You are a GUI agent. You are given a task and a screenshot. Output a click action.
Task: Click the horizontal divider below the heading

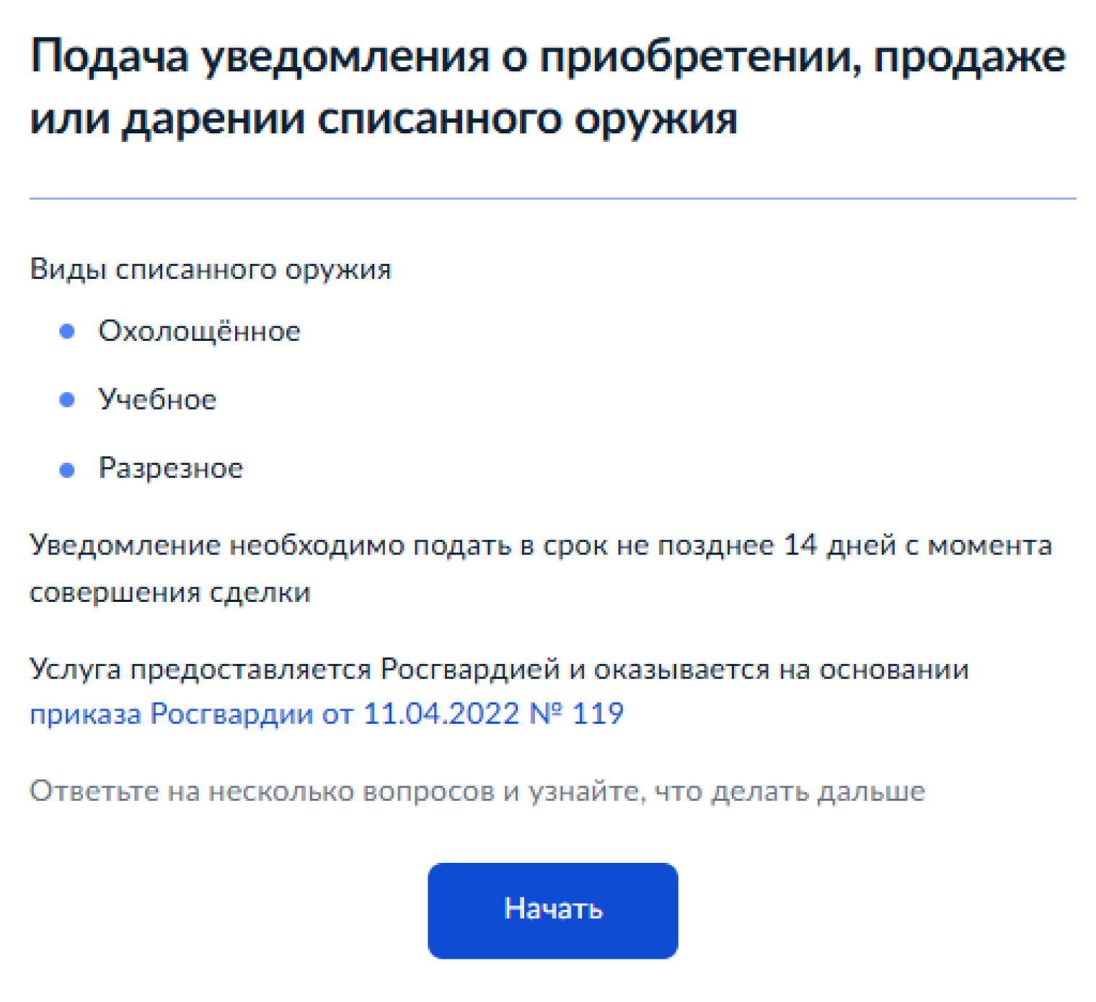click(x=548, y=195)
